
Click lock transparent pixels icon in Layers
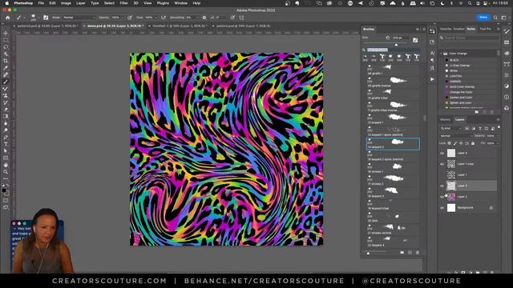pyautogui.click(x=450, y=143)
